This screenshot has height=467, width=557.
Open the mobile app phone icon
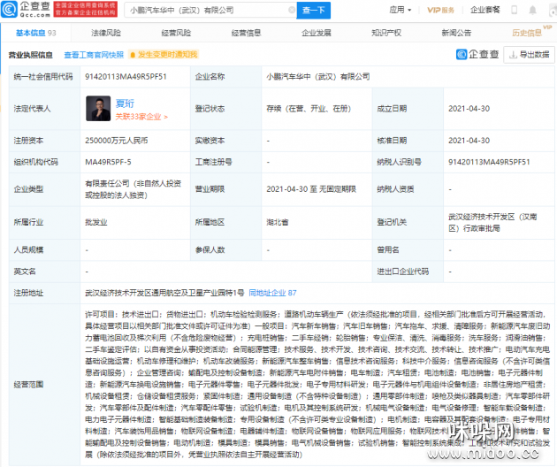point(514,10)
